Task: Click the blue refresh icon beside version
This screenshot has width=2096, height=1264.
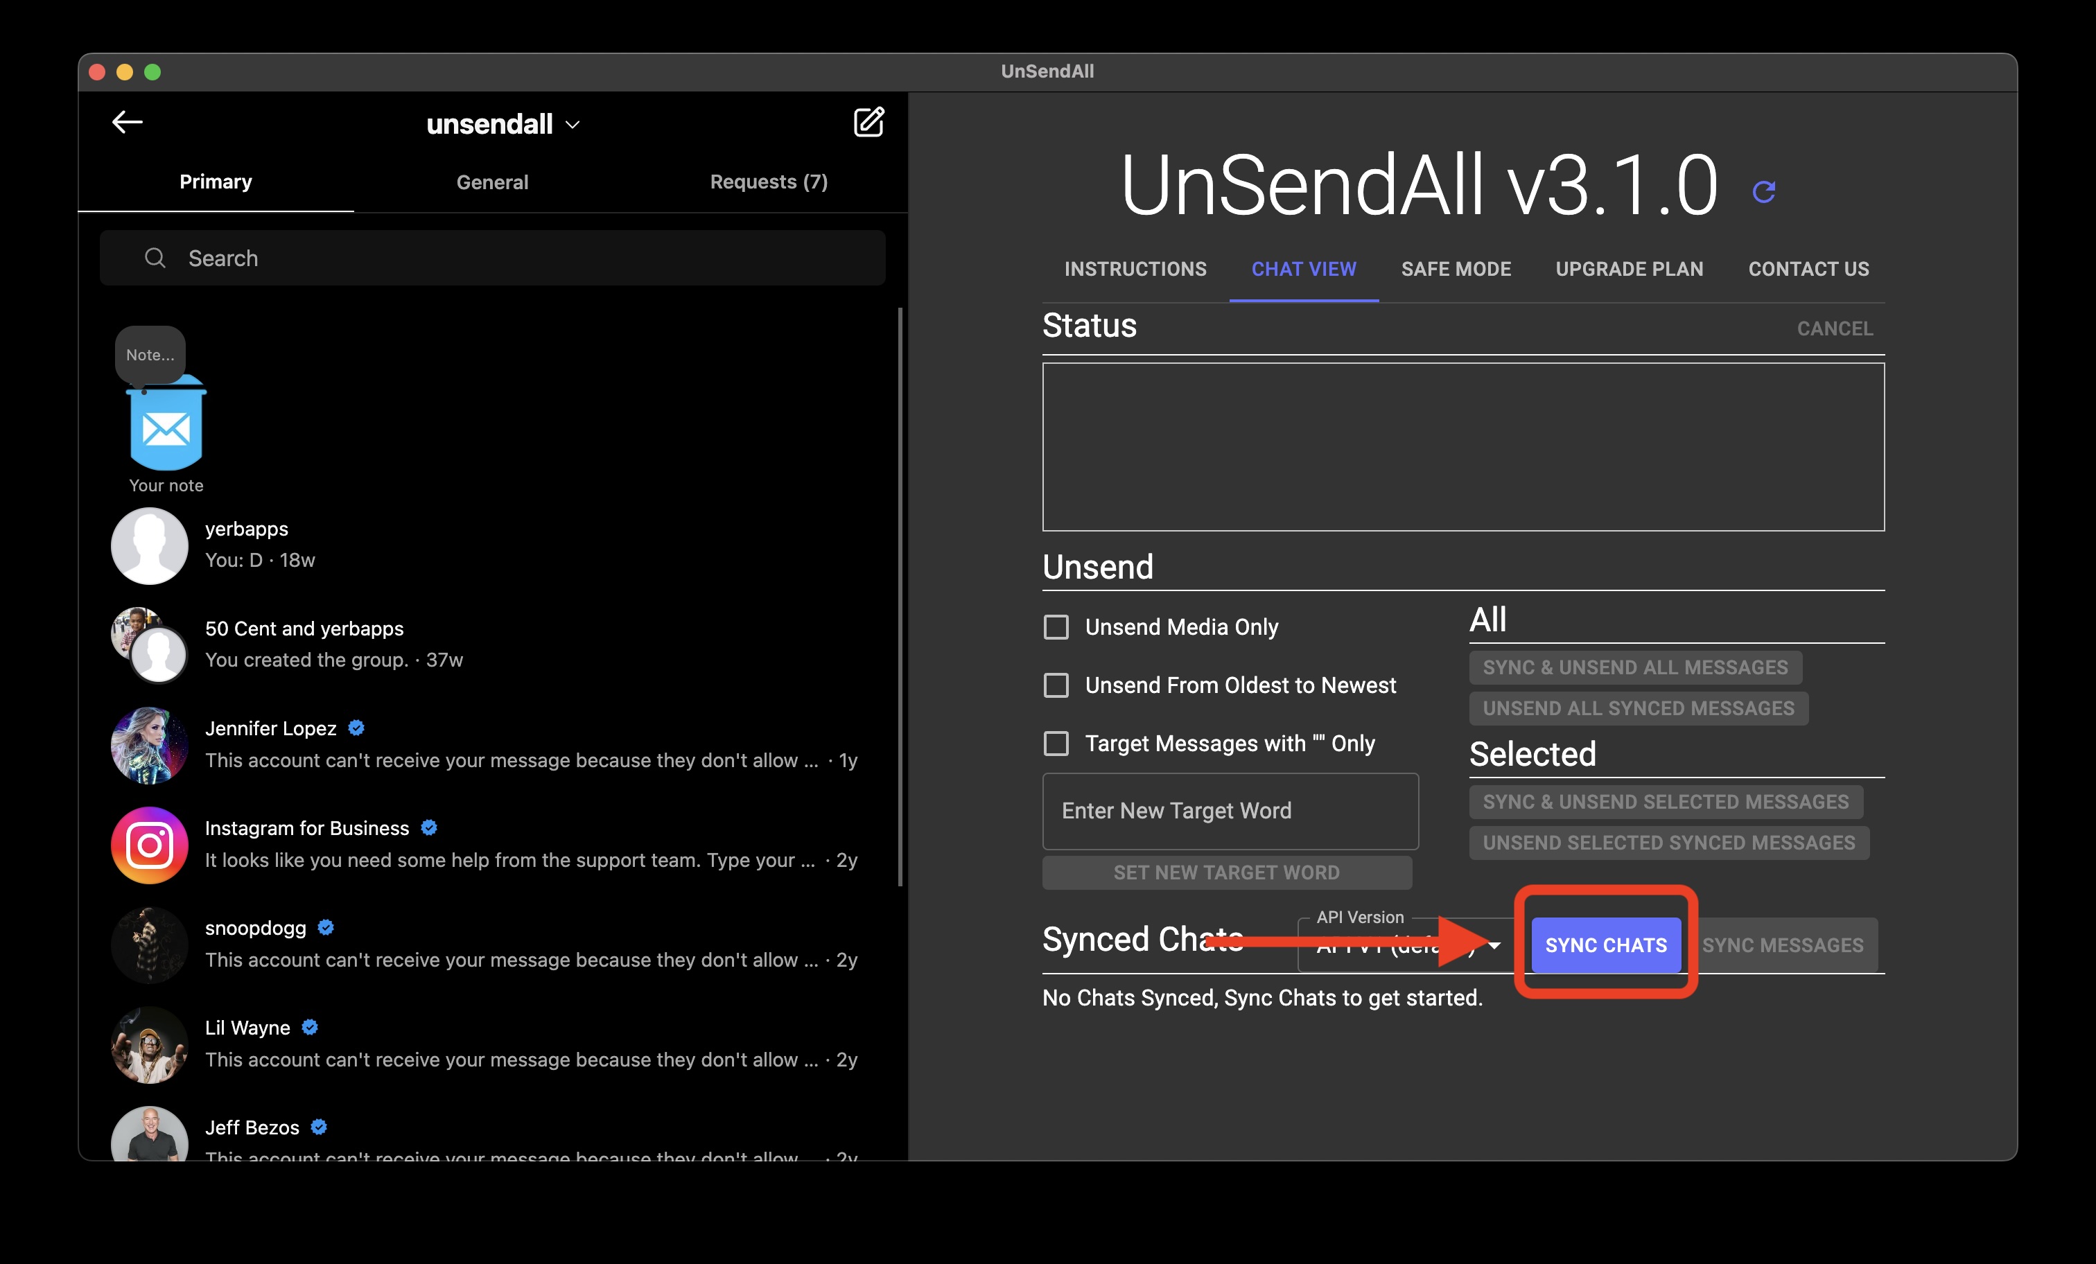Action: [1763, 191]
